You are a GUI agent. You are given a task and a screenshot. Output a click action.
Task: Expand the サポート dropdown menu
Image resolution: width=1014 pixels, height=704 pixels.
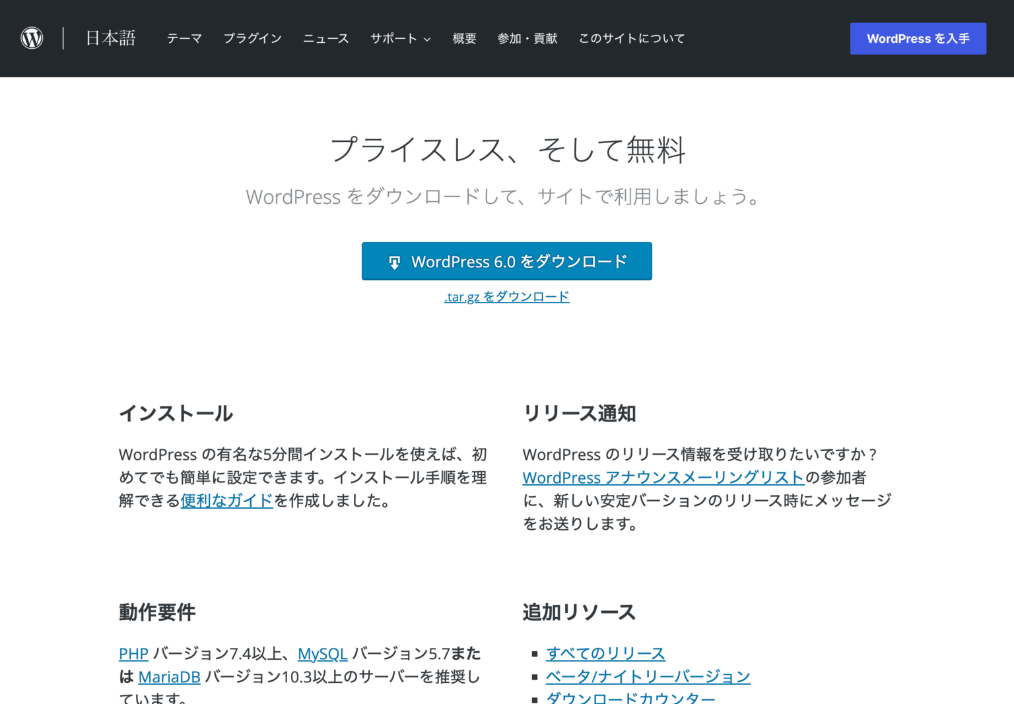point(399,38)
